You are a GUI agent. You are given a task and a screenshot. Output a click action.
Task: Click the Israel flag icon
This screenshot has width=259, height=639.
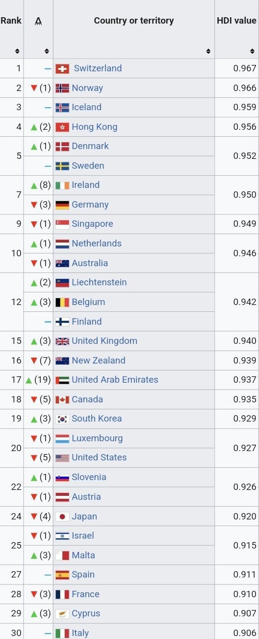62,536
